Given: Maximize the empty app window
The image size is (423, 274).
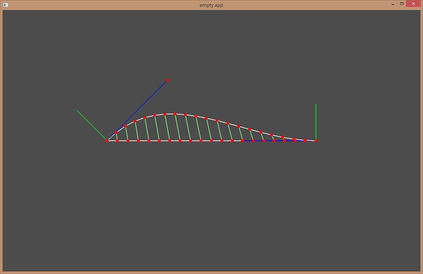Looking at the screenshot, I should pyautogui.click(x=402, y=4).
